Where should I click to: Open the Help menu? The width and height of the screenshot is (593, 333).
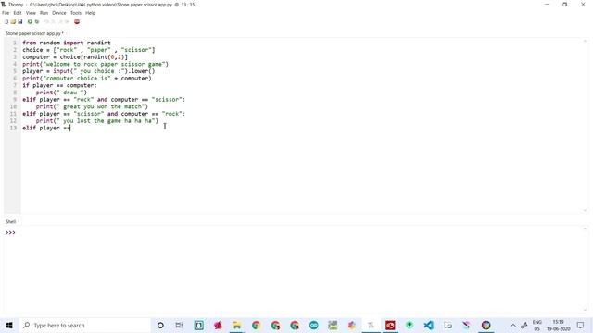[x=91, y=13]
